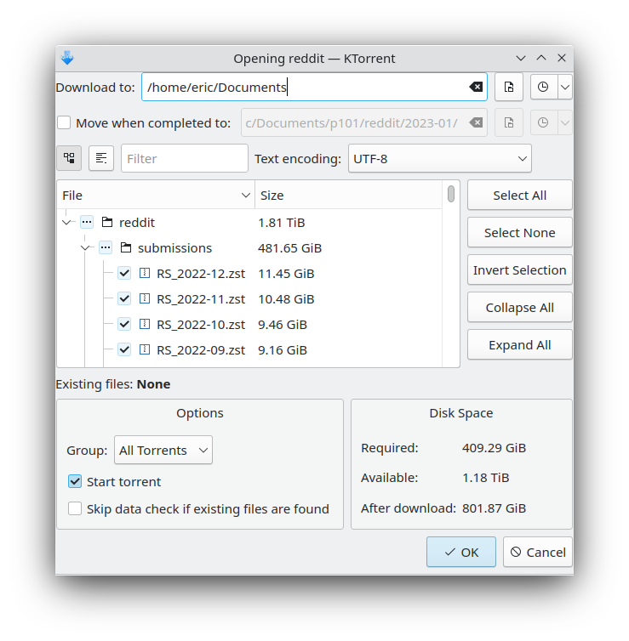
Task: Expand move-when-completed history dropdown arrow
Action: pyautogui.click(x=565, y=122)
